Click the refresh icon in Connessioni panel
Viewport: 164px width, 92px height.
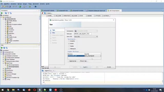pos(6,13)
